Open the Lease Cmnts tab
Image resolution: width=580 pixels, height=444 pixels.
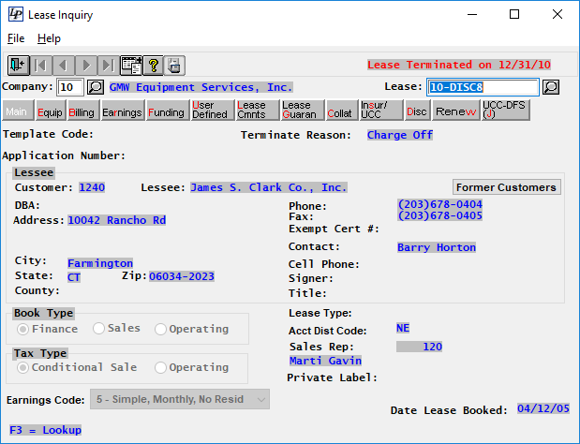pyautogui.click(x=257, y=111)
